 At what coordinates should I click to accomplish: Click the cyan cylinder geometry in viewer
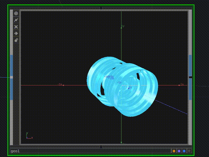(122, 87)
